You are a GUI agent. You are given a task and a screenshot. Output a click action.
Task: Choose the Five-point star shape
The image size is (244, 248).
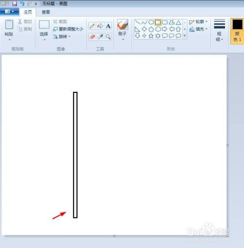click(151, 35)
